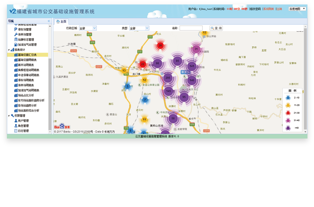Collapse the 权限管理 tree node arrow
Viewport: 314px width, 207px height.
click(9, 115)
